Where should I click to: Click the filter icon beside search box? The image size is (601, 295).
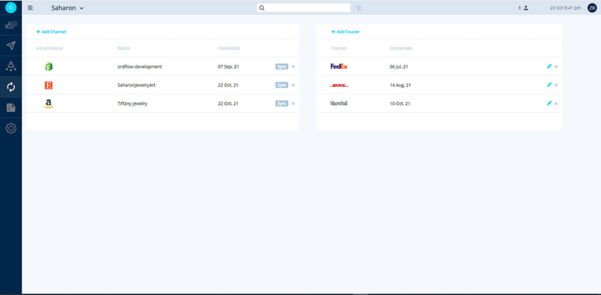[x=359, y=9]
